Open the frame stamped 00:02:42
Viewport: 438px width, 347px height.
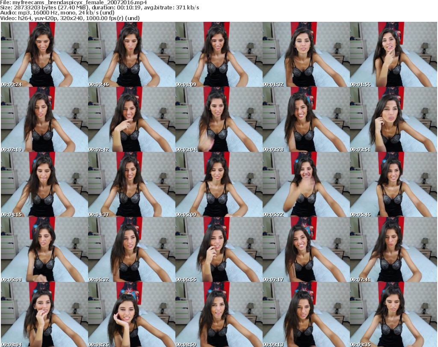132,119
